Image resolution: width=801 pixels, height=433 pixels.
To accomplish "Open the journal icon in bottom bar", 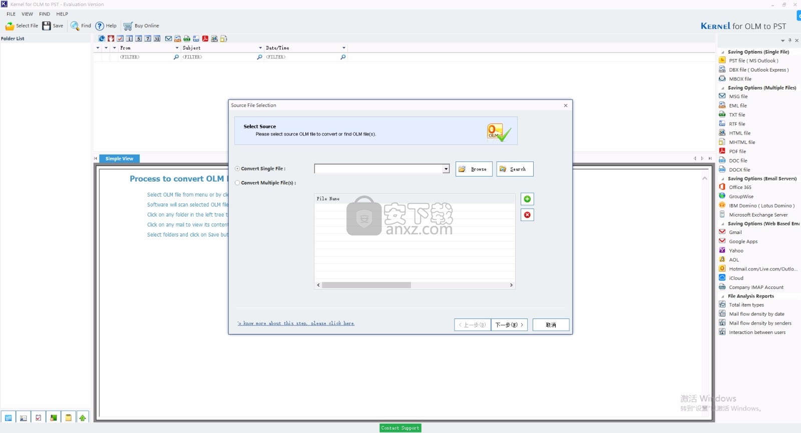I will coord(54,417).
